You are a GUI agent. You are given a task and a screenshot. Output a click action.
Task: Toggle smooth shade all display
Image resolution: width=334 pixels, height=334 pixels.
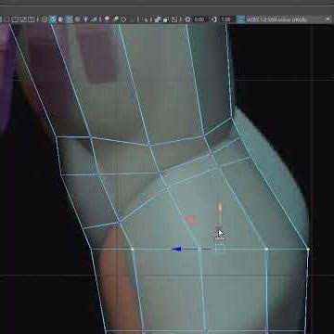coord(52,19)
